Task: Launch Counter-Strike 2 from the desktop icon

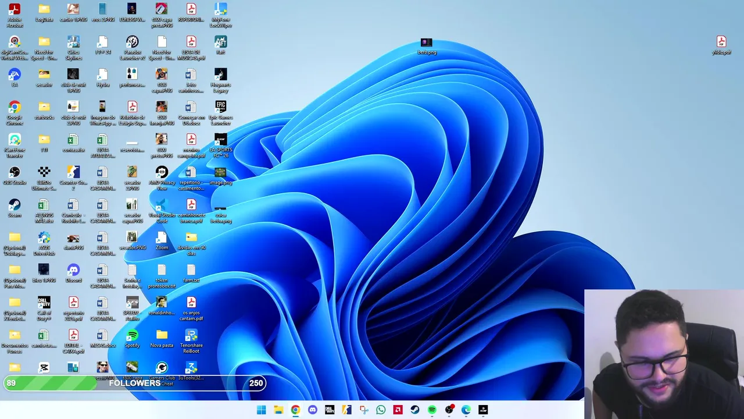Action: coord(73,178)
